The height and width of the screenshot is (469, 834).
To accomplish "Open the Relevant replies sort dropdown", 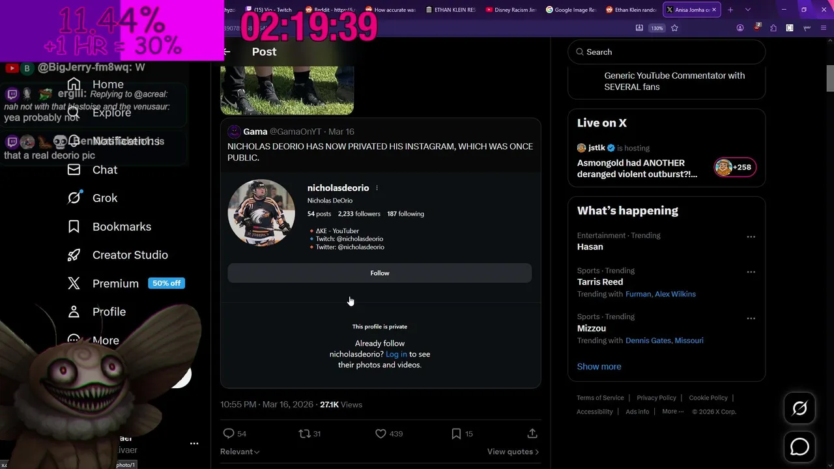I will coord(240,451).
